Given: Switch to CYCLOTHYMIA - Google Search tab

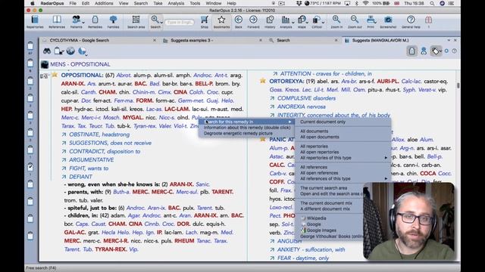Looking at the screenshot, I should click(x=79, y=40).
